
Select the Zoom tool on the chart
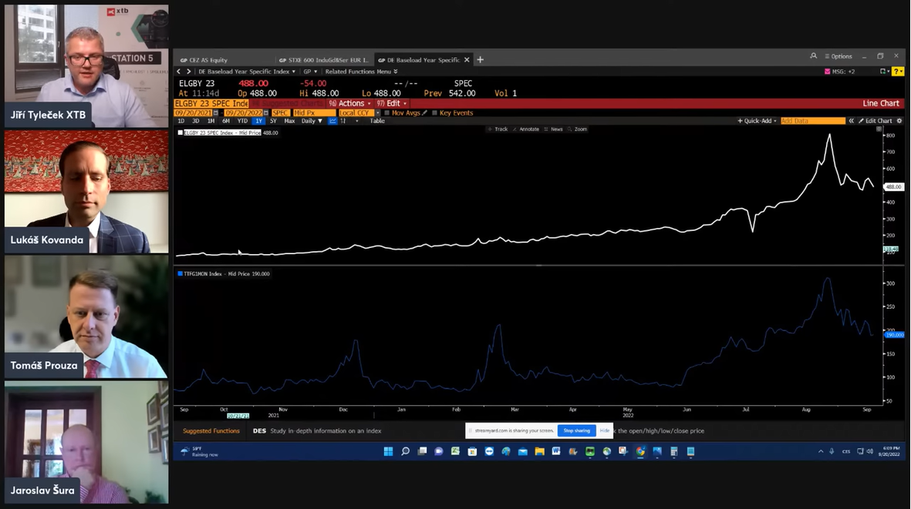pos(582,129)
